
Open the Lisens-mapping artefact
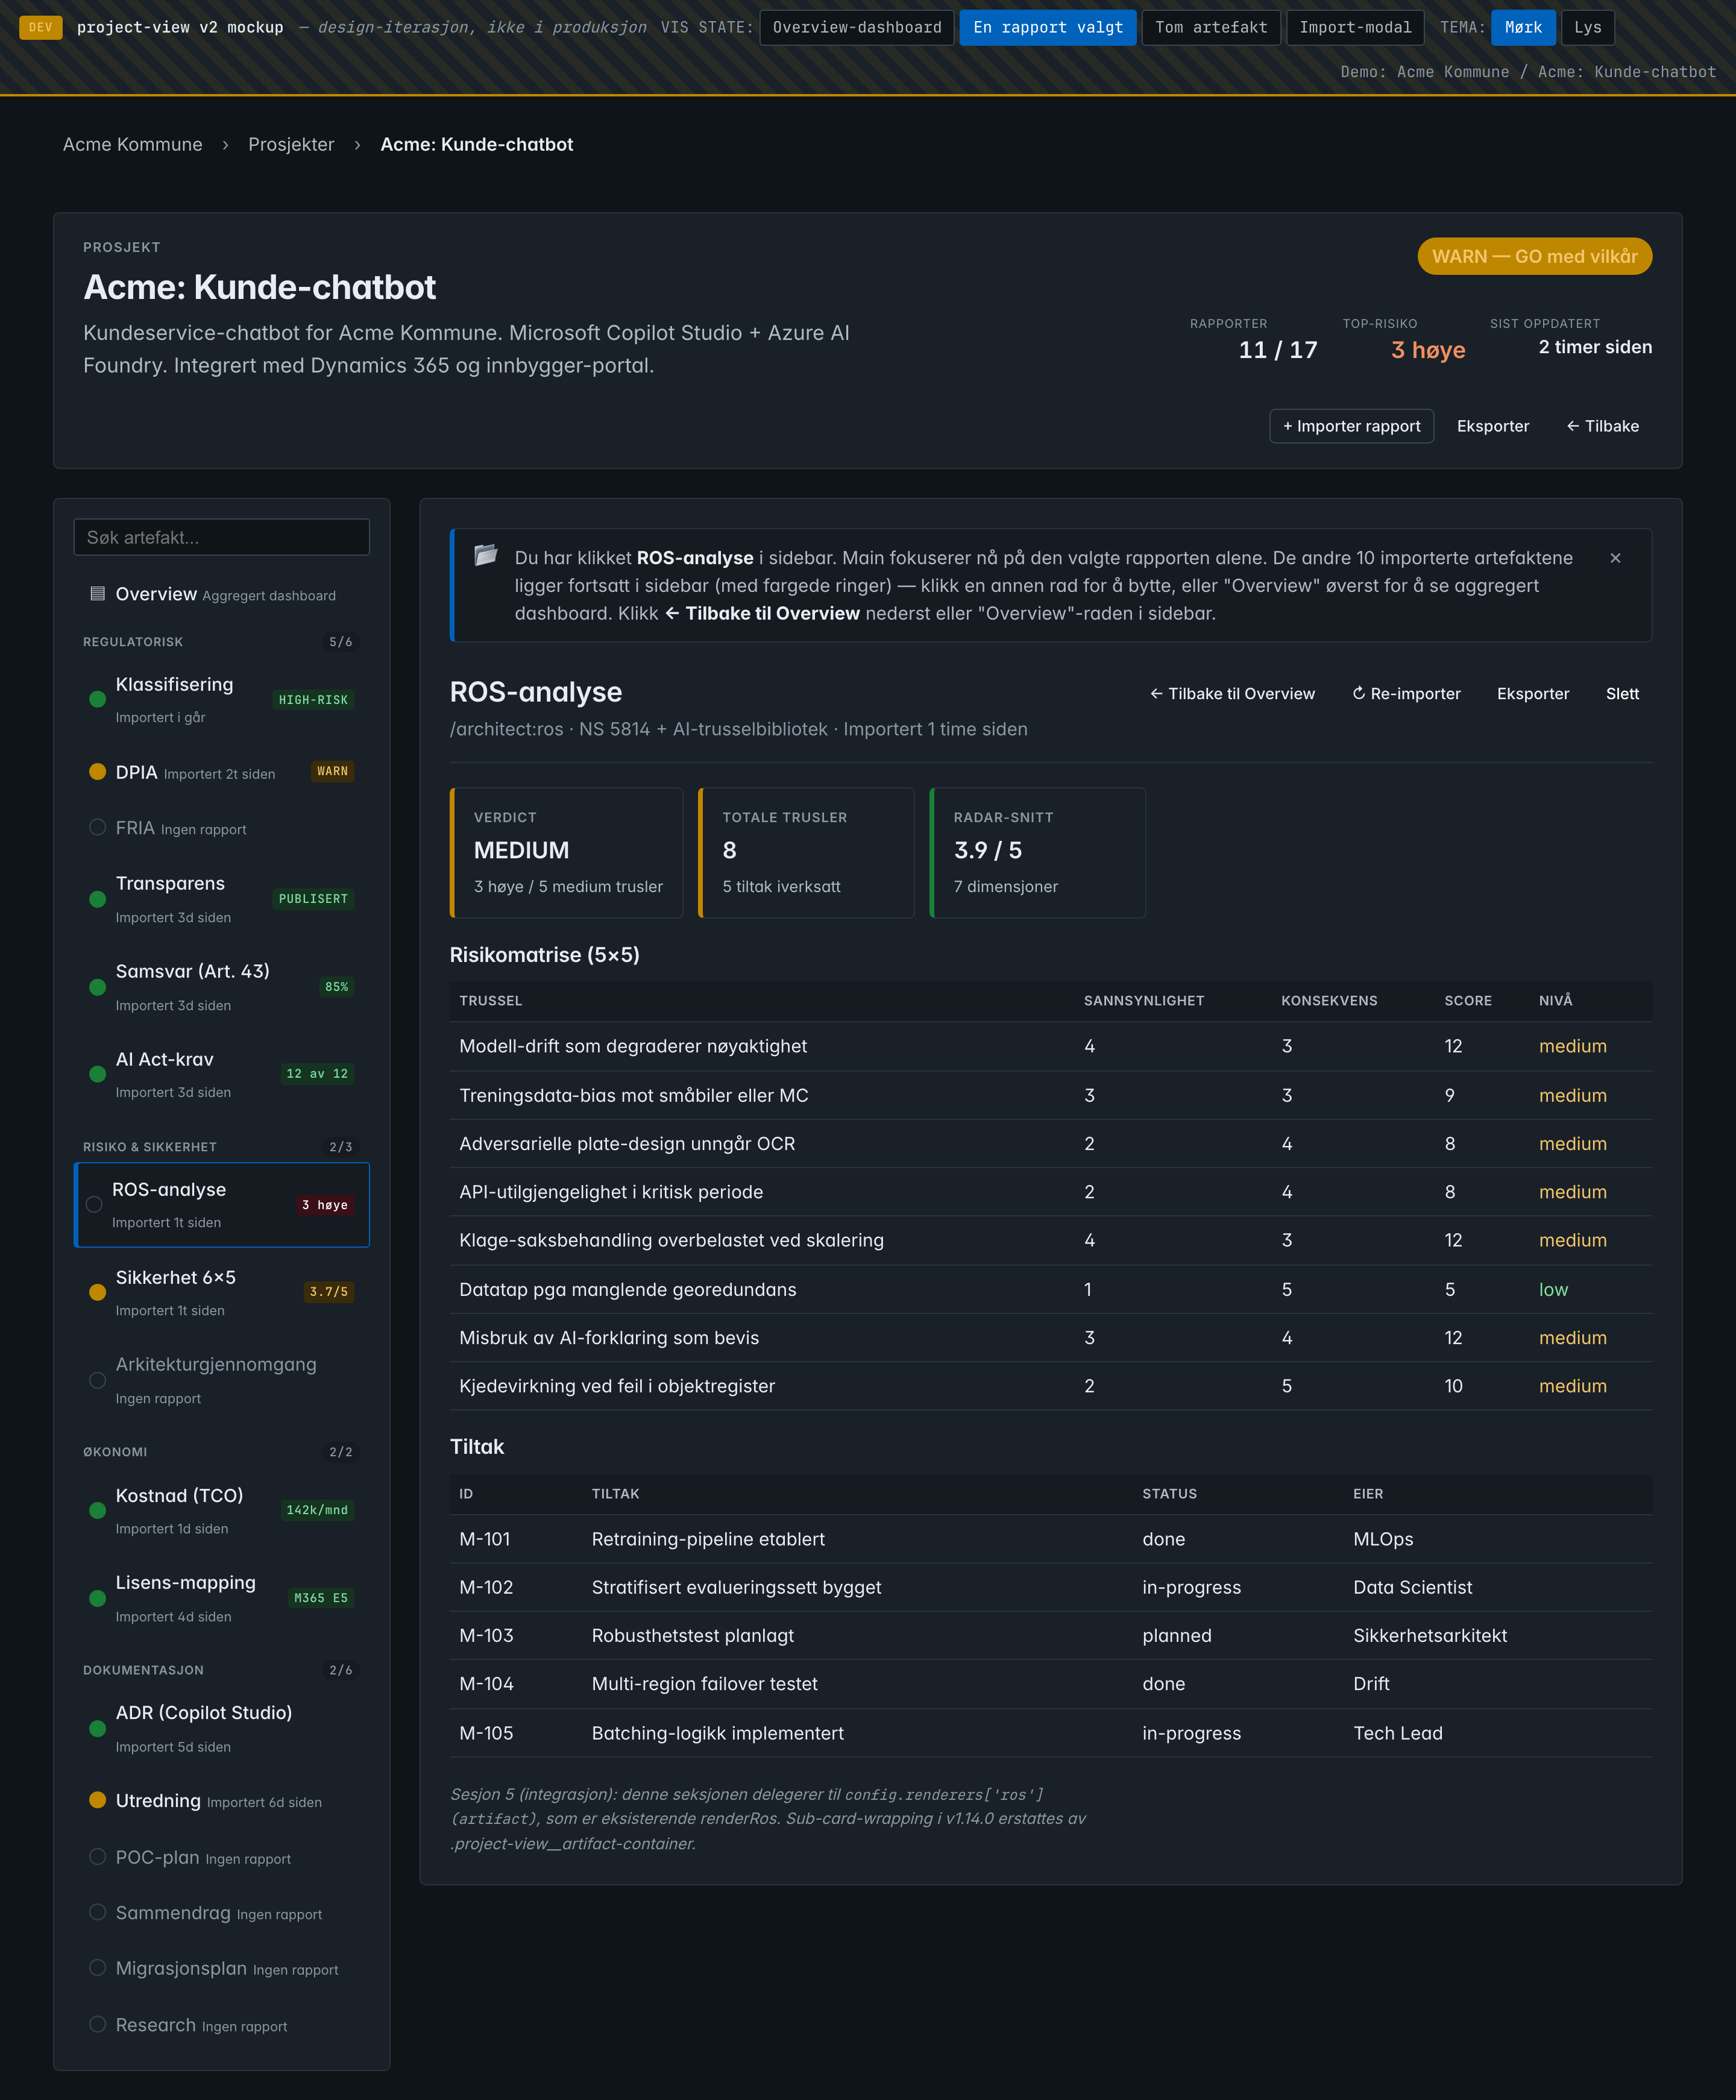(x=222, y=1598)
